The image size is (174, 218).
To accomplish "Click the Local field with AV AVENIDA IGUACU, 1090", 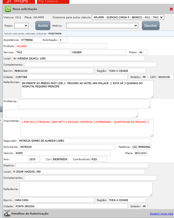I will pos(79,58).
